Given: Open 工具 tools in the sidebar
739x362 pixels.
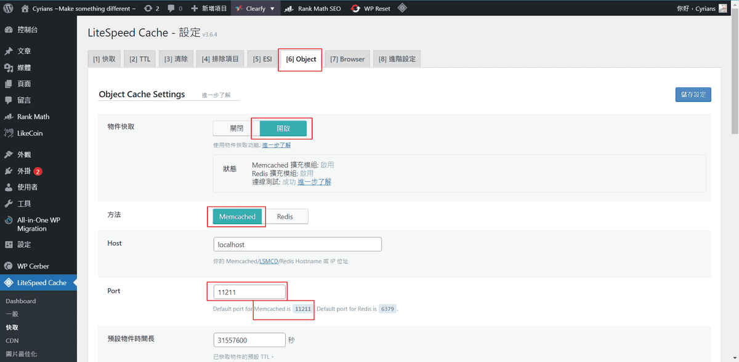Looking at the screenshot, I should click(38, 204).
